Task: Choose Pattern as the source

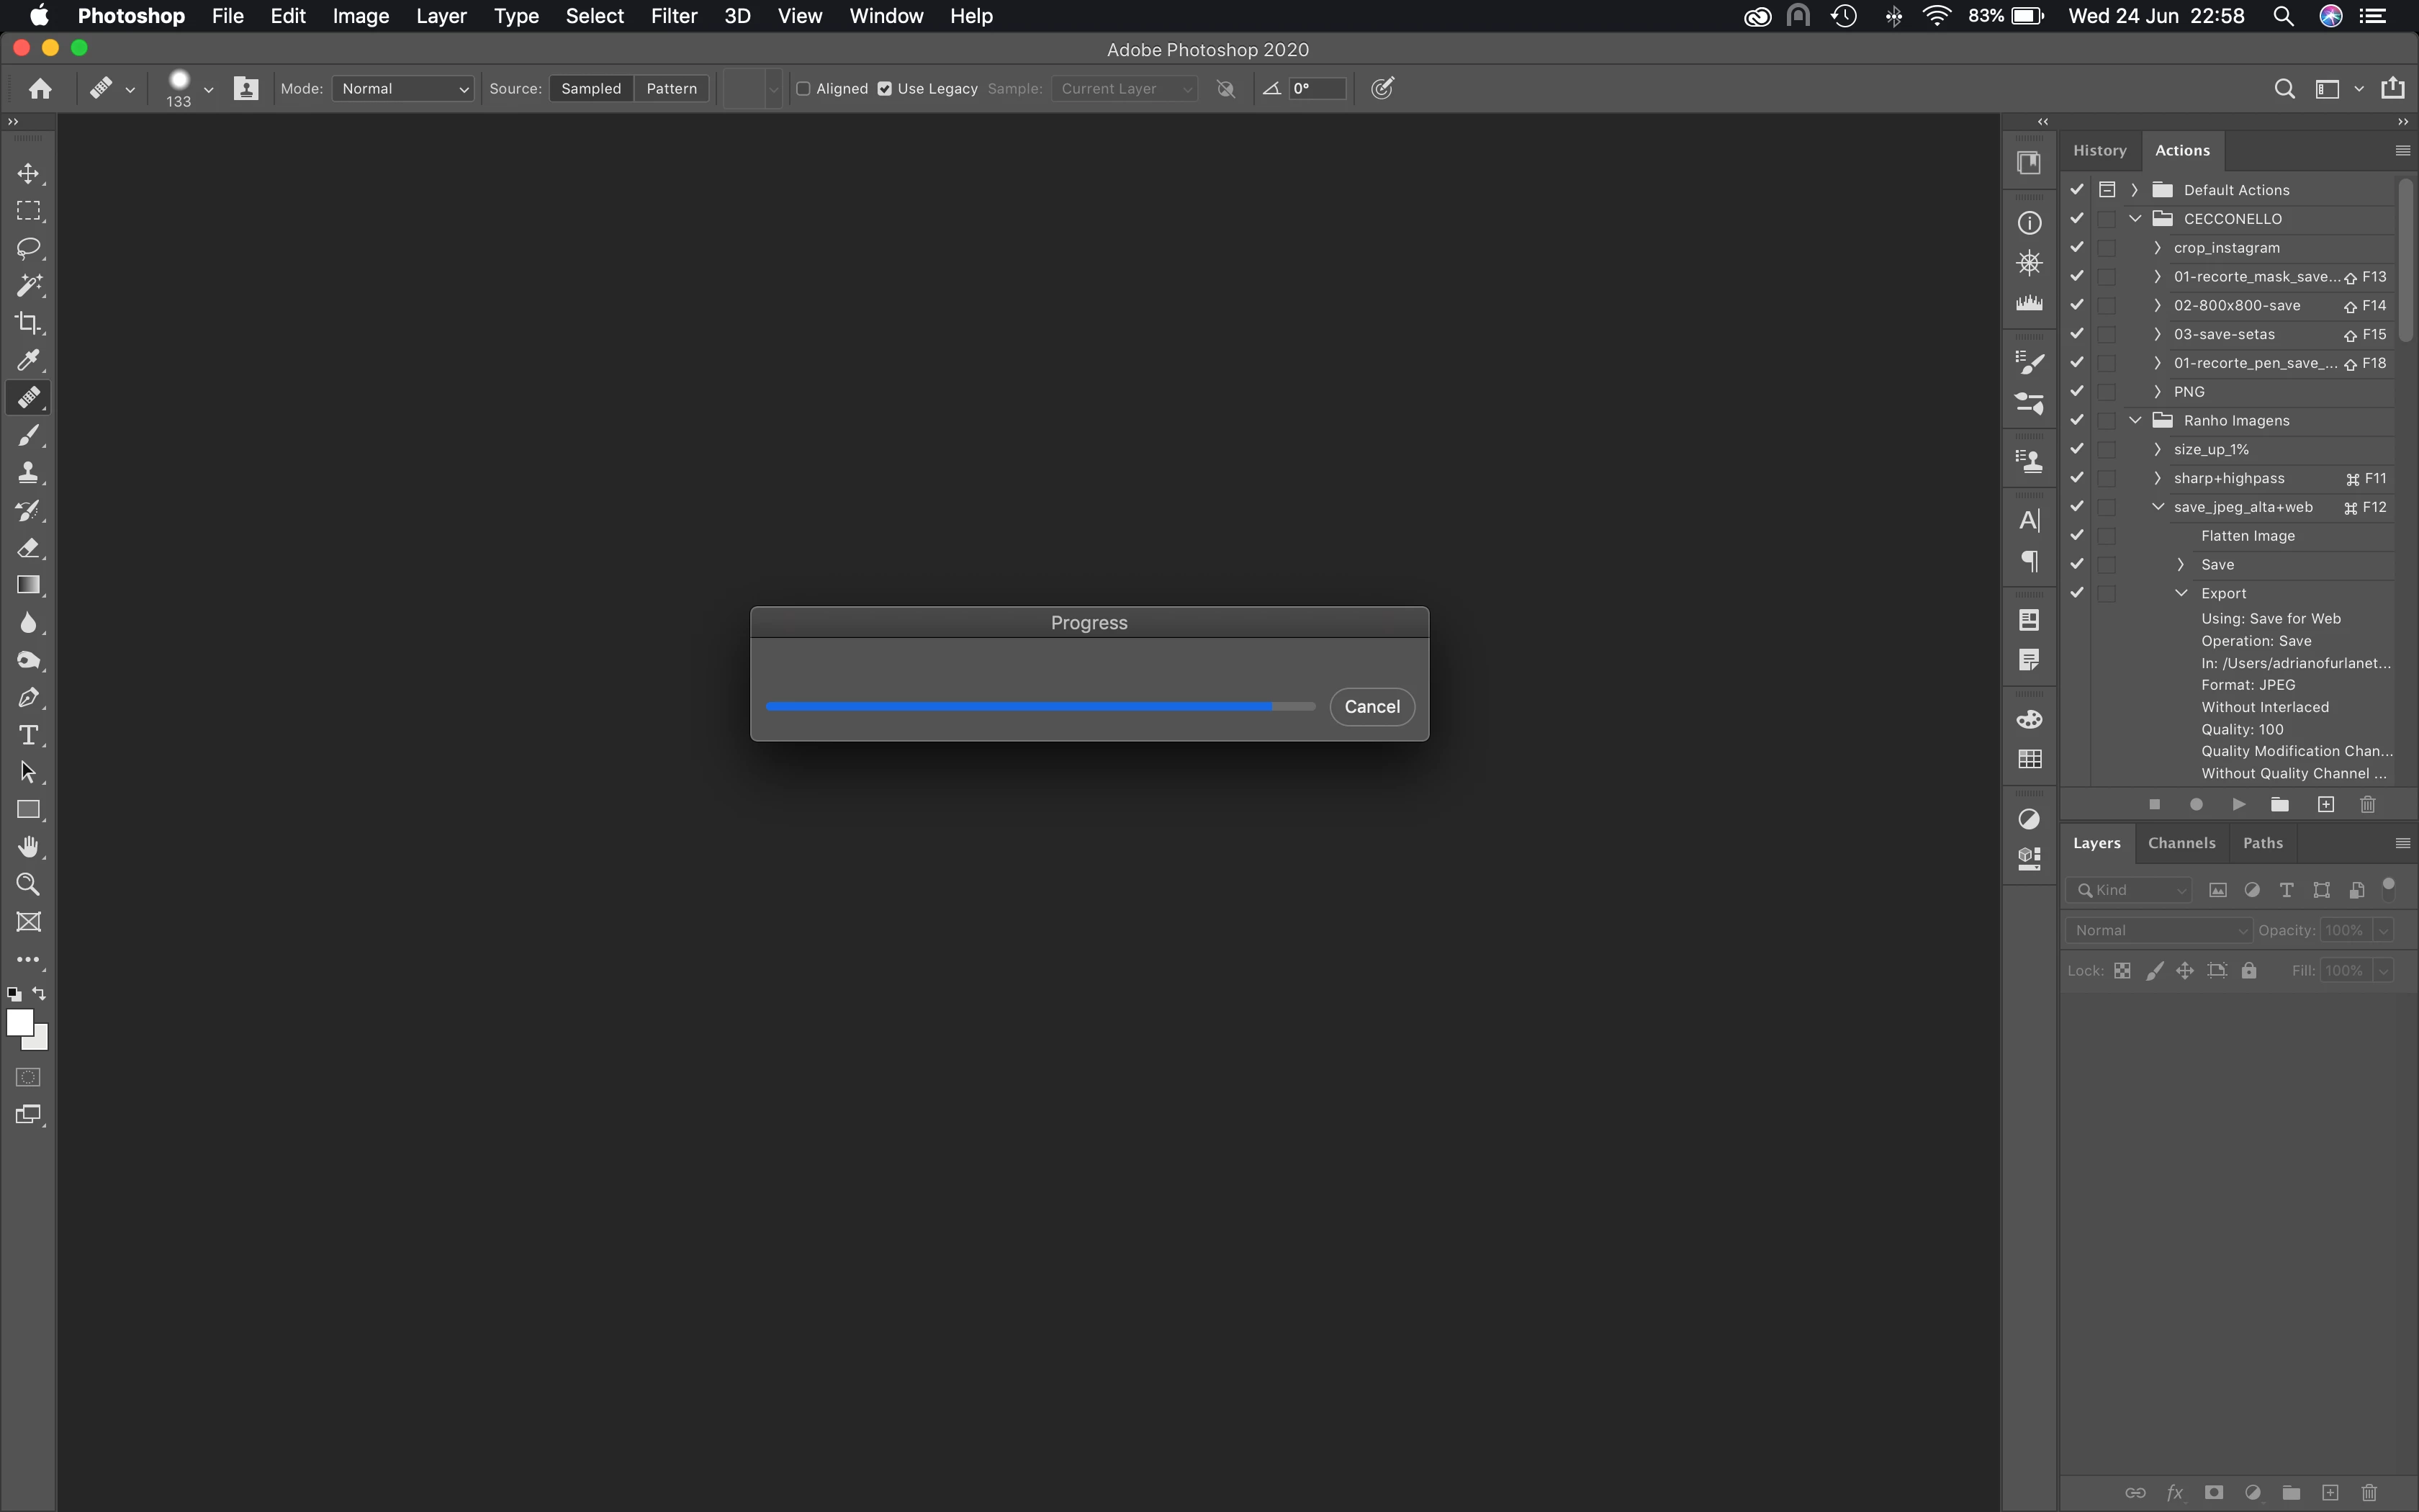Action: coord(671,89)
